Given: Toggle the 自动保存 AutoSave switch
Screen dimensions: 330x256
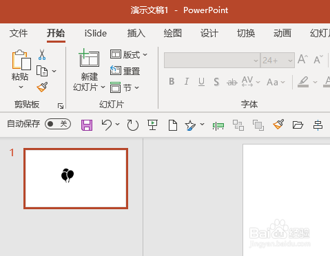Looking at the screenshot, I should 58,124.
